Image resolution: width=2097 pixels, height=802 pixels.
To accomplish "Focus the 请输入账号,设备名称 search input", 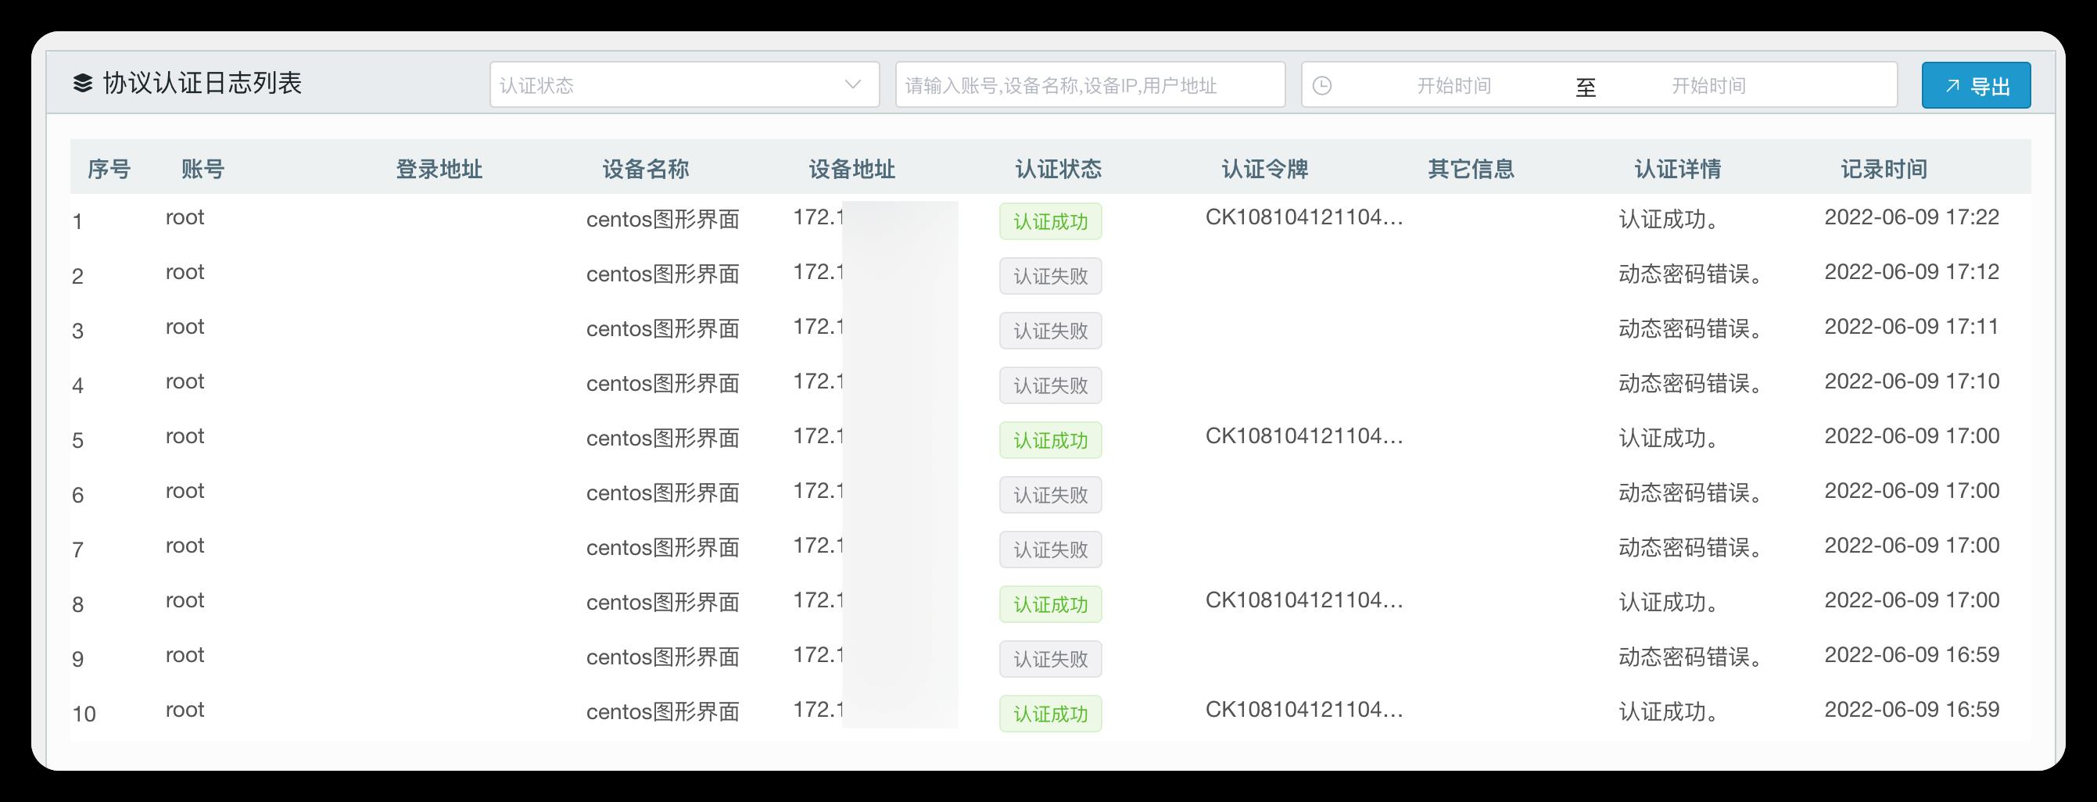I will click(x=1090, y=84).
